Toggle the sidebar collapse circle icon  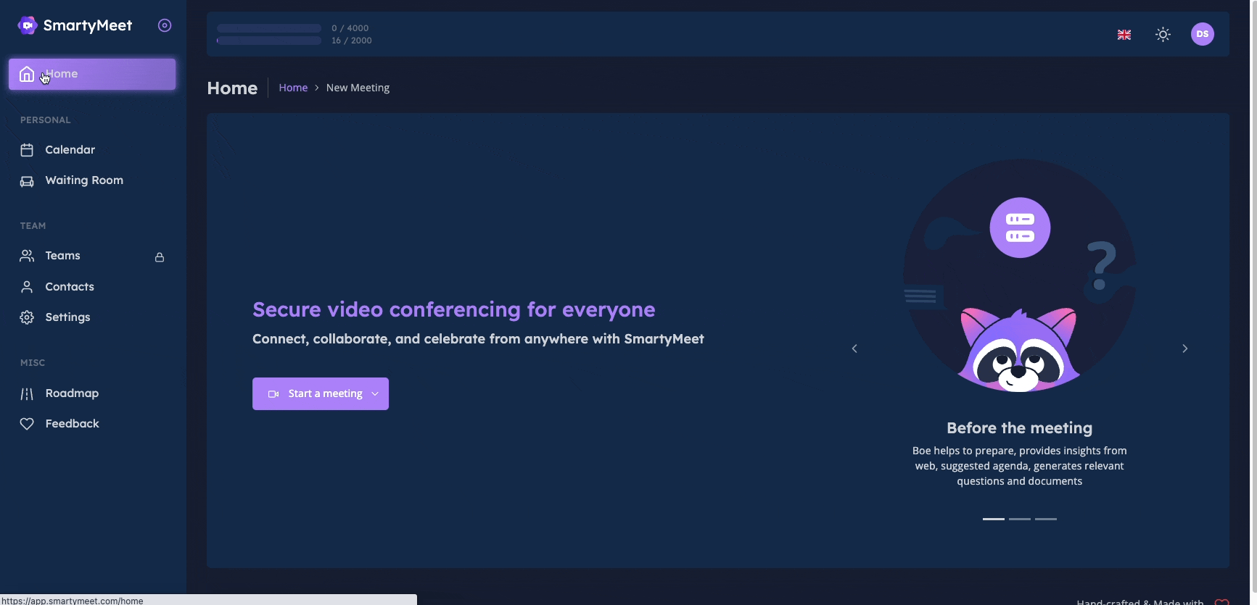click(165, 25)
